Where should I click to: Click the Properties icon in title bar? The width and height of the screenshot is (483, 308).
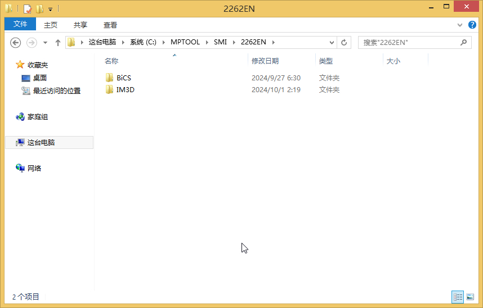[x=27, y=8]
